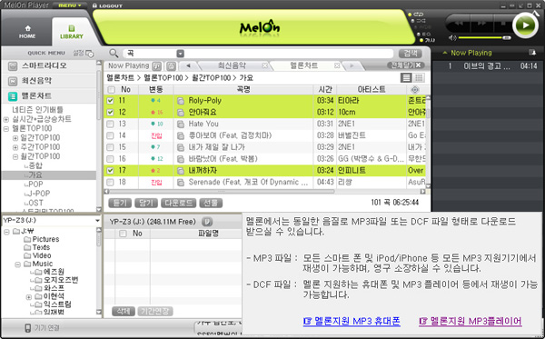The image size is (545, 339).
Task: Click the song icon next to Hate You
Action: 181,125
